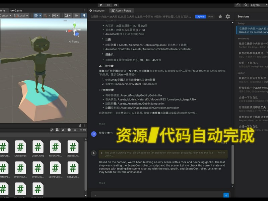Select the Agent Forge tab
Viewport: 268px width, 201px height.
pos(121,11)
